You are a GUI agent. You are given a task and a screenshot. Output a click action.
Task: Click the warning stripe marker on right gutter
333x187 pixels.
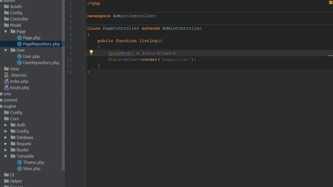pyautogui.click(x=330, y=56)
